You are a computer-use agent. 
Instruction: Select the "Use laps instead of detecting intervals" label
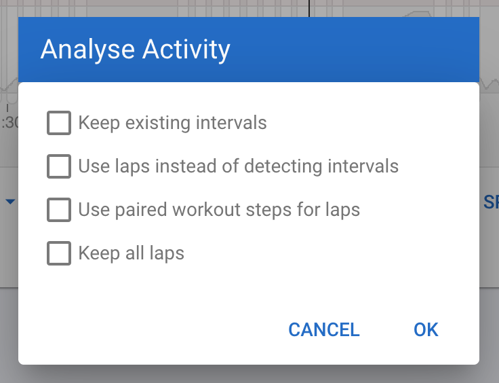pyautogui.click(x=238, y=166)
